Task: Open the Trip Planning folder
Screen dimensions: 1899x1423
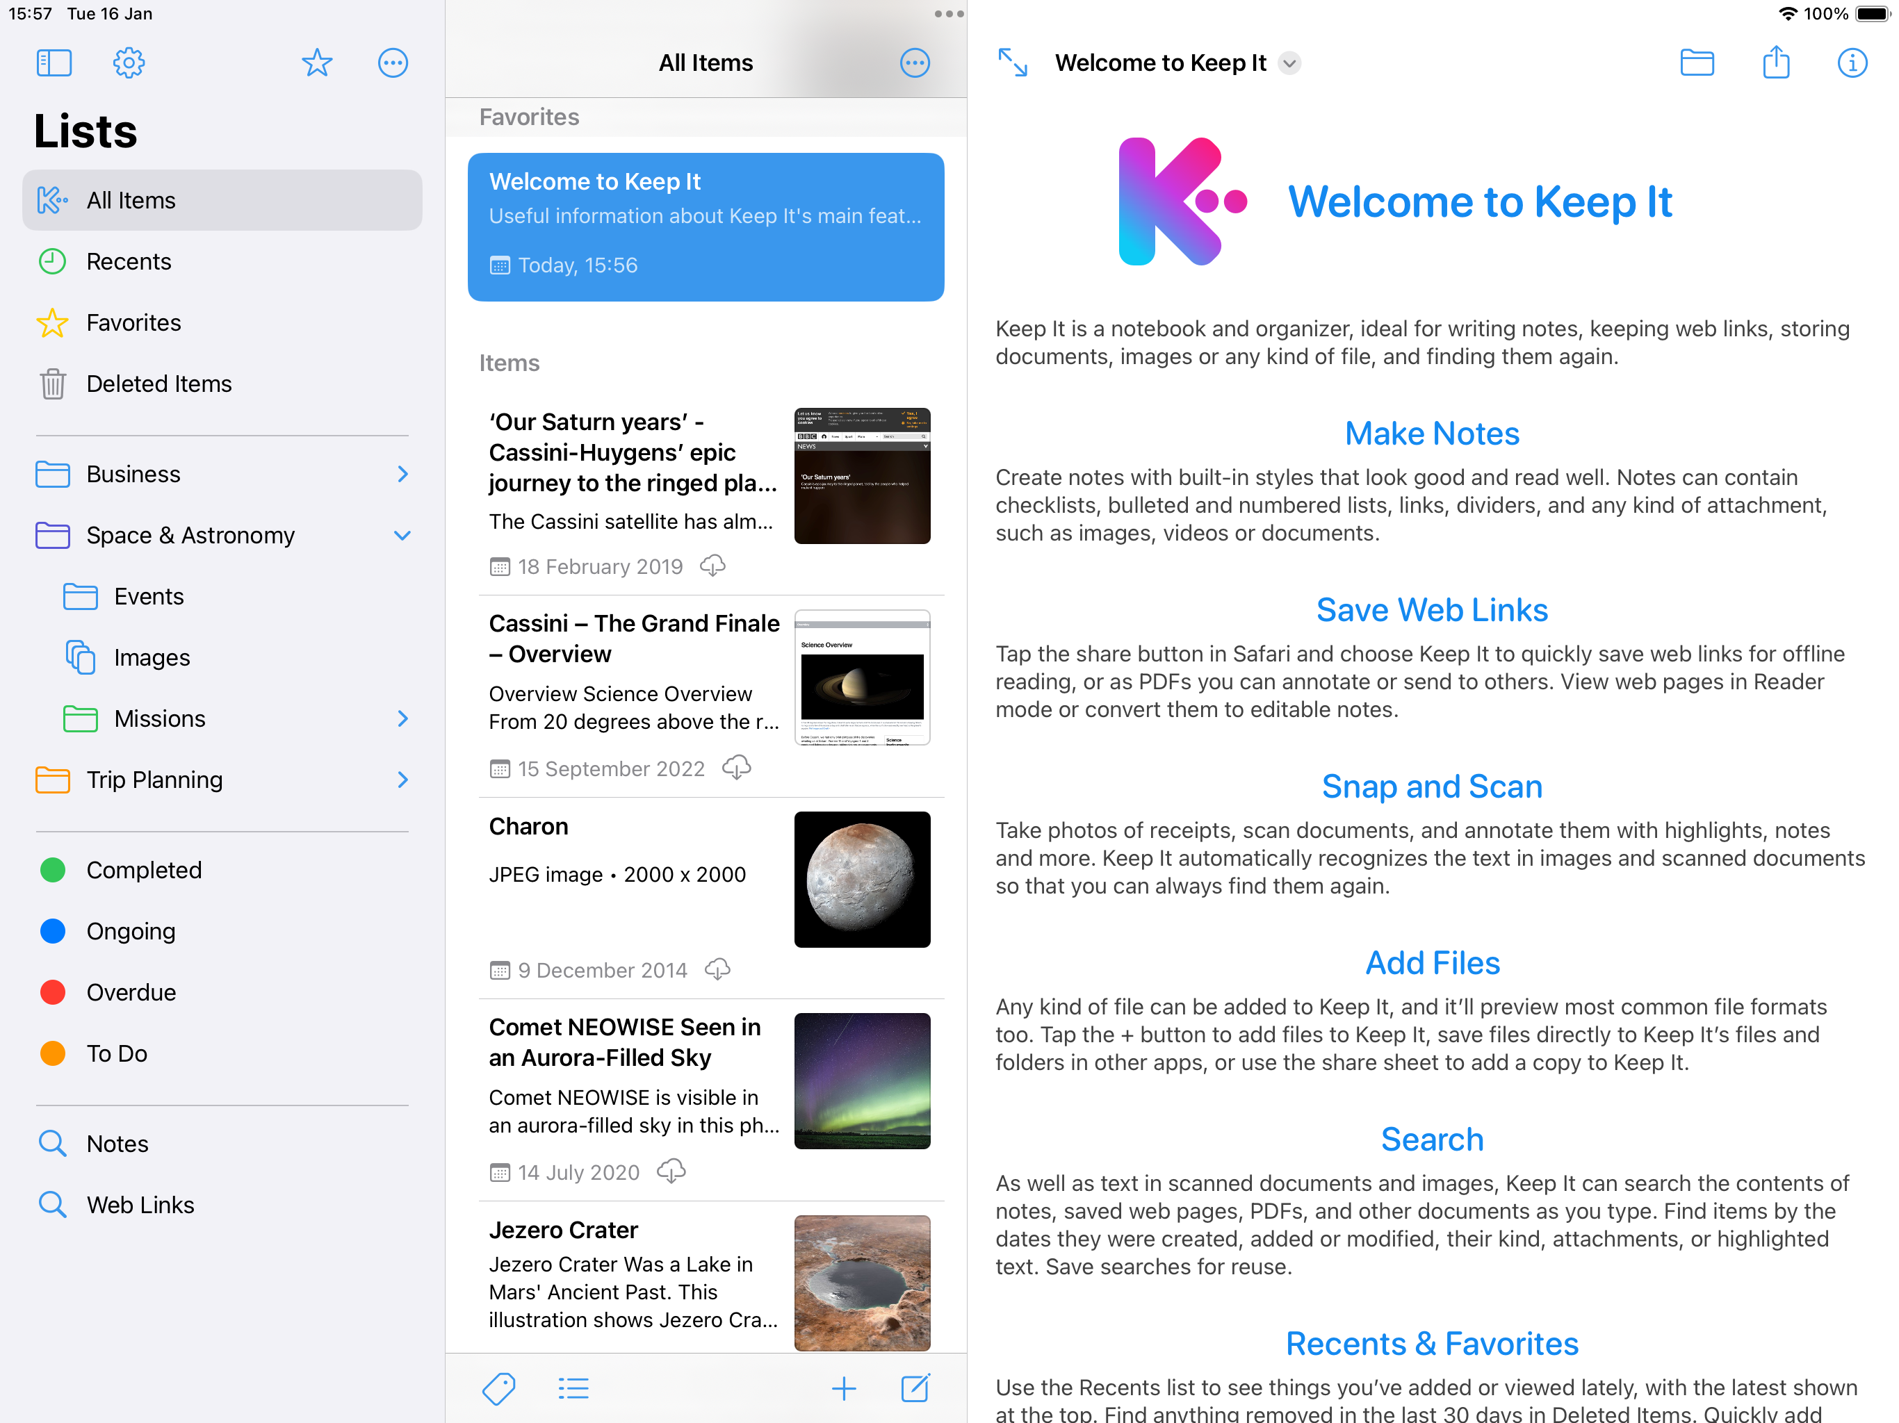Action: coord(222,780)
